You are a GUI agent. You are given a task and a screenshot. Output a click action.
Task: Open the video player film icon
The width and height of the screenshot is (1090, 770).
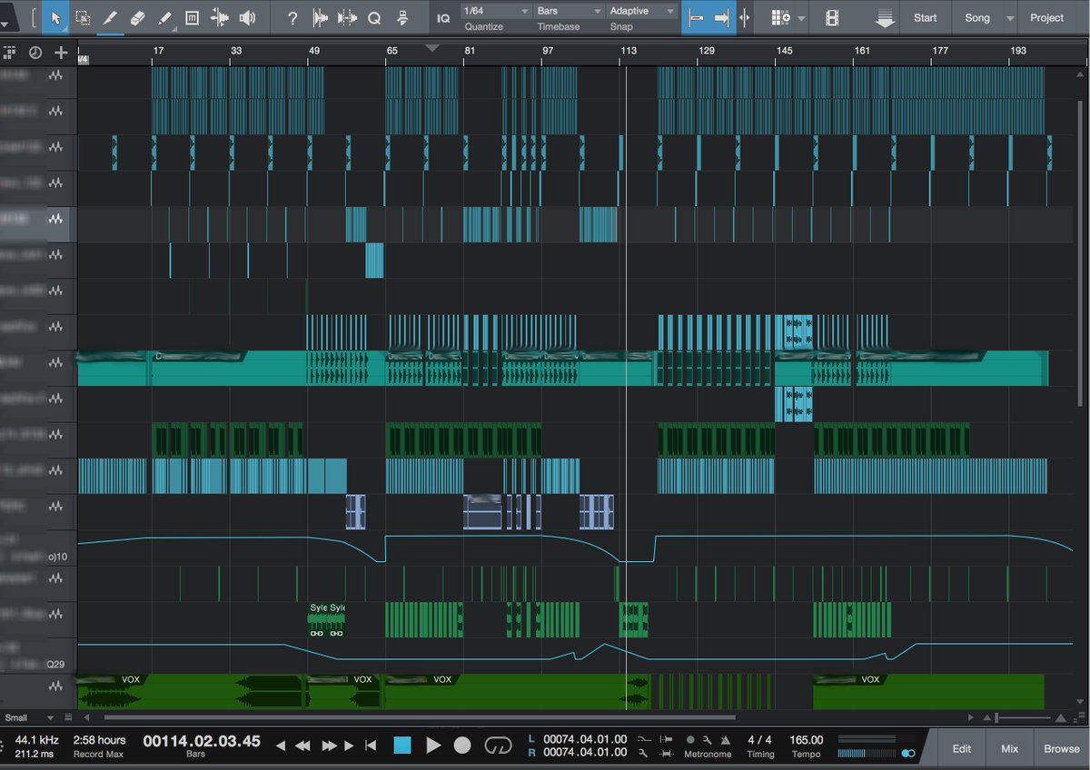click(832, 17)
